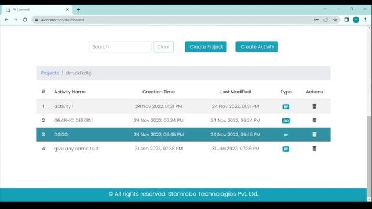The width and height of the screenshot is (372, 209).
Task: Open the saved passwords key icon
Action: point(316,20)
